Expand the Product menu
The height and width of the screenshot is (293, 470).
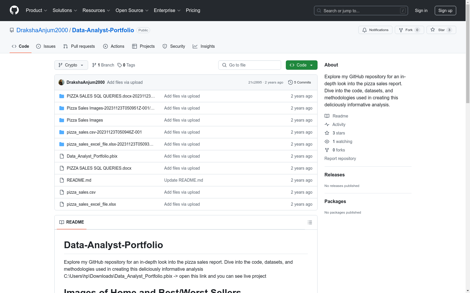tap(36, 10)
